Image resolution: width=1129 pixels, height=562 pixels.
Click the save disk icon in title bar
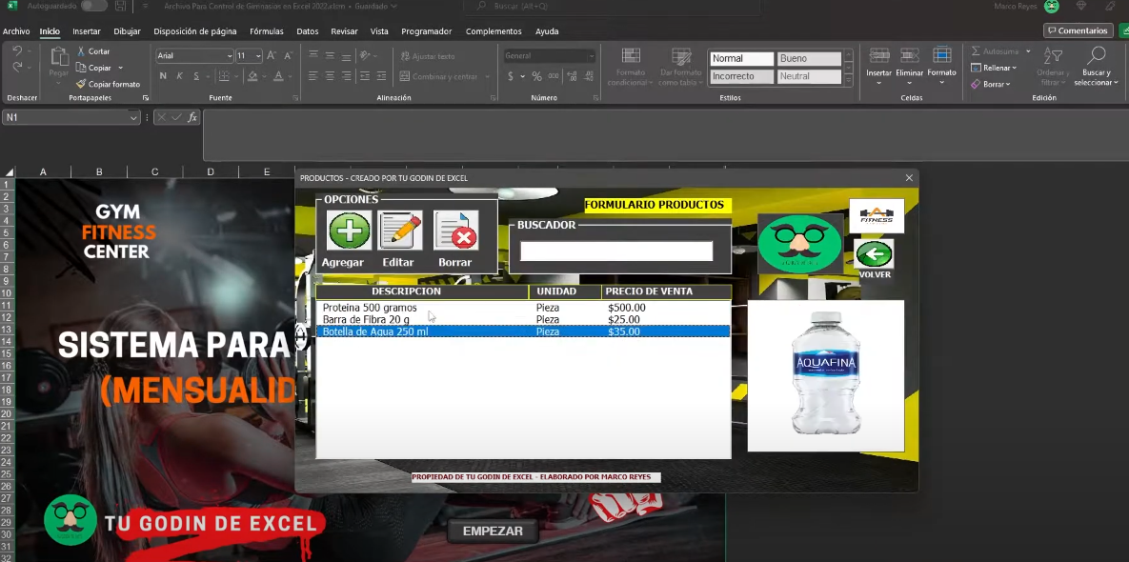point(120,6)
